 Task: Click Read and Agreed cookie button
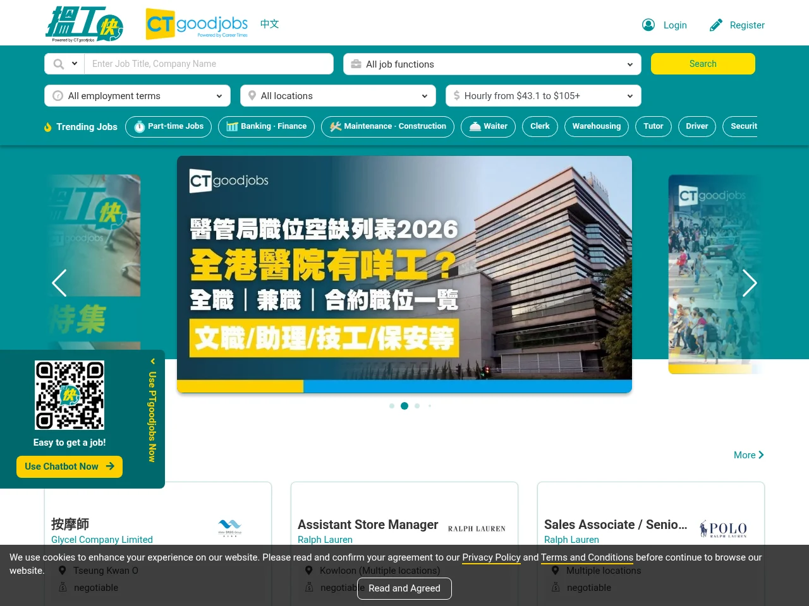coord(404,588)
